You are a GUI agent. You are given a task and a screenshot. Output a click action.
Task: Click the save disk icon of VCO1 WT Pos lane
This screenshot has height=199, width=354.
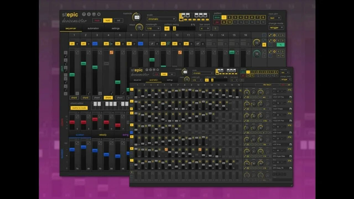[x=290, y=97]
